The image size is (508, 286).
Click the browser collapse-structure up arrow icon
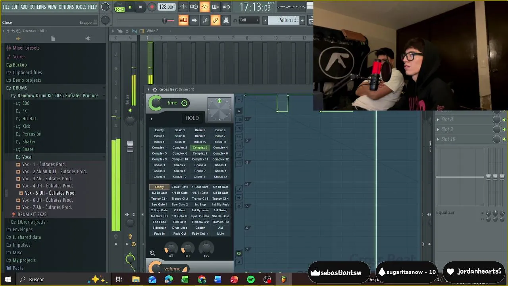click(8, 31)
